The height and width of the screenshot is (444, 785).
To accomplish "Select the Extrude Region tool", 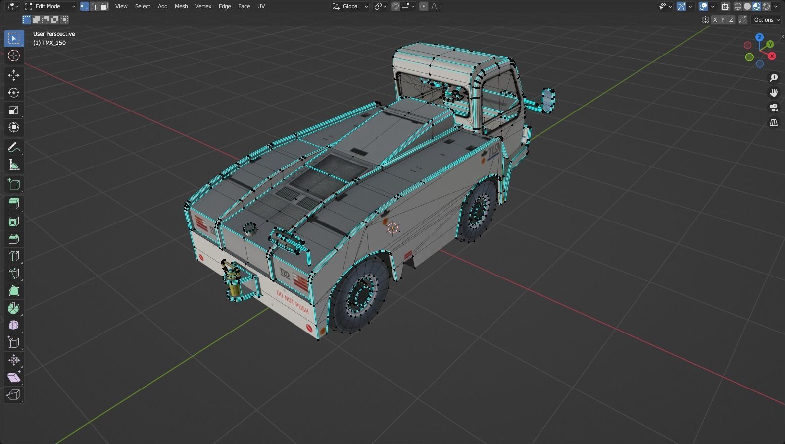I will (x=14, y=204).
